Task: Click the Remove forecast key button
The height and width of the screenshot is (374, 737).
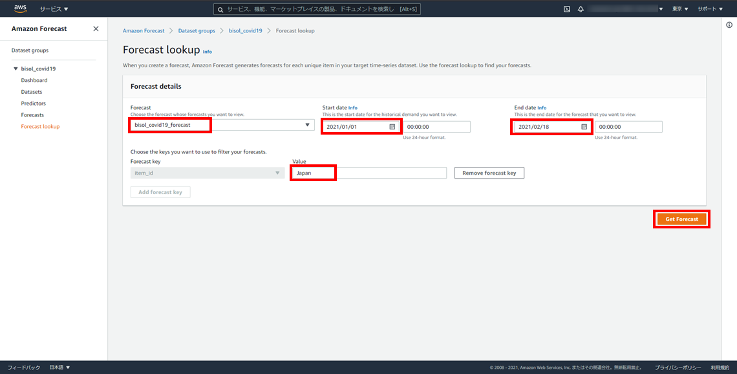Action: (x=489, y=173)
